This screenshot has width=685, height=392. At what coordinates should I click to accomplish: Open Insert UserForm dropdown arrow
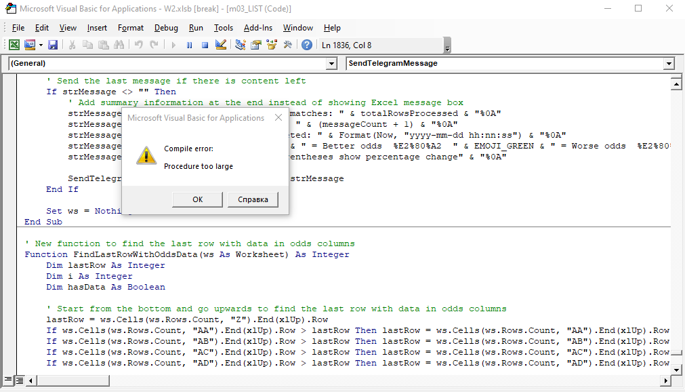[41, 45]
